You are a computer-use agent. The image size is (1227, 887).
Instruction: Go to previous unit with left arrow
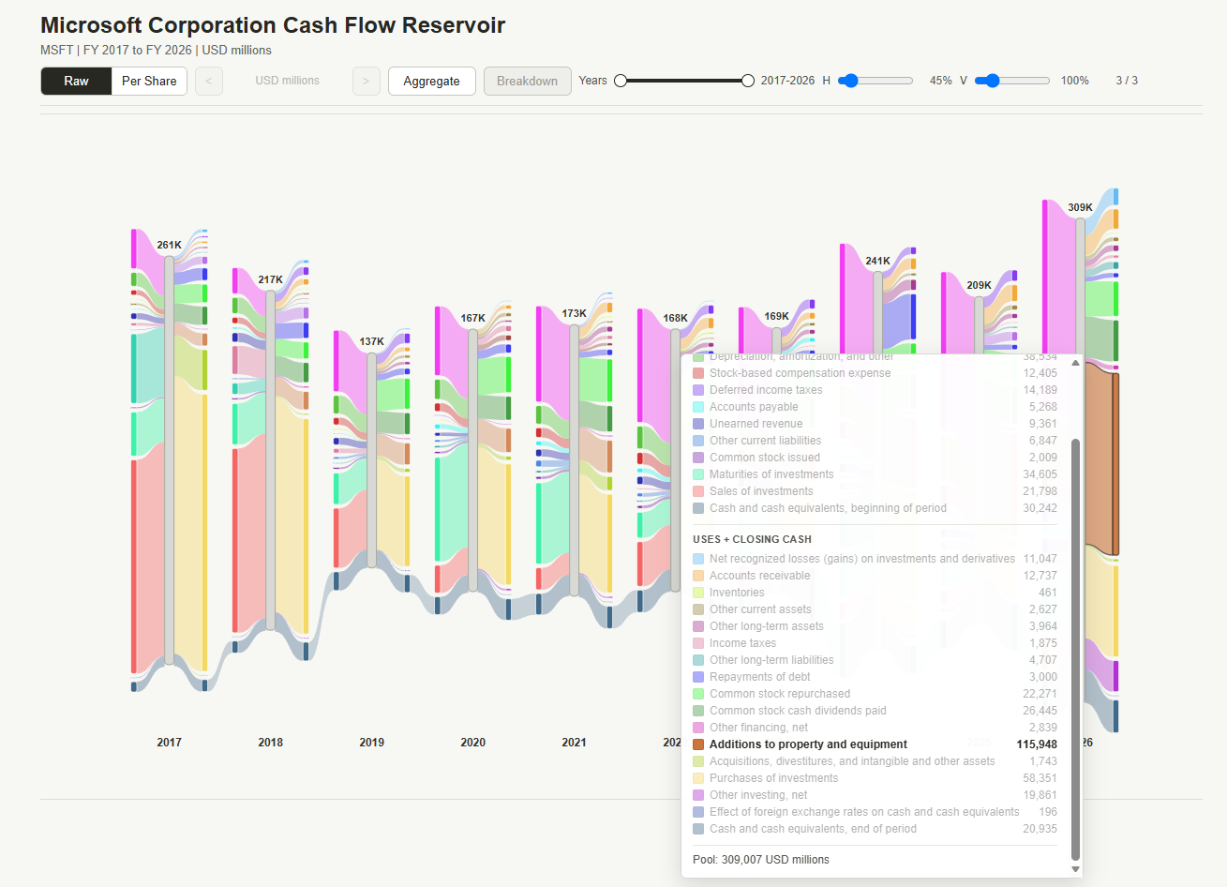pos(208,82)
